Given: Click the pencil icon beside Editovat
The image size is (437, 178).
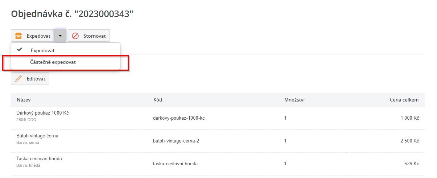Looking at the screenshot, I should pos(18,79).
